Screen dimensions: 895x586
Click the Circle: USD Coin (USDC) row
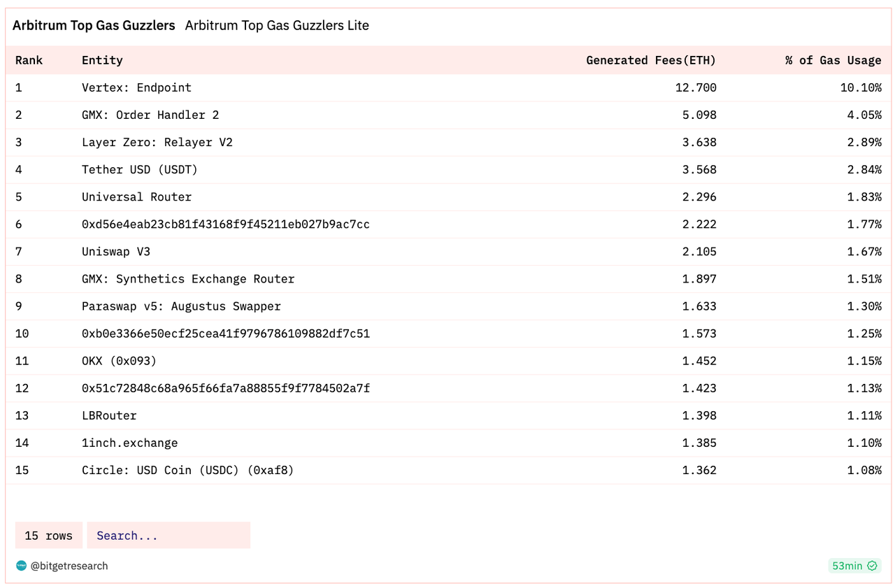[x=187, y=470]
